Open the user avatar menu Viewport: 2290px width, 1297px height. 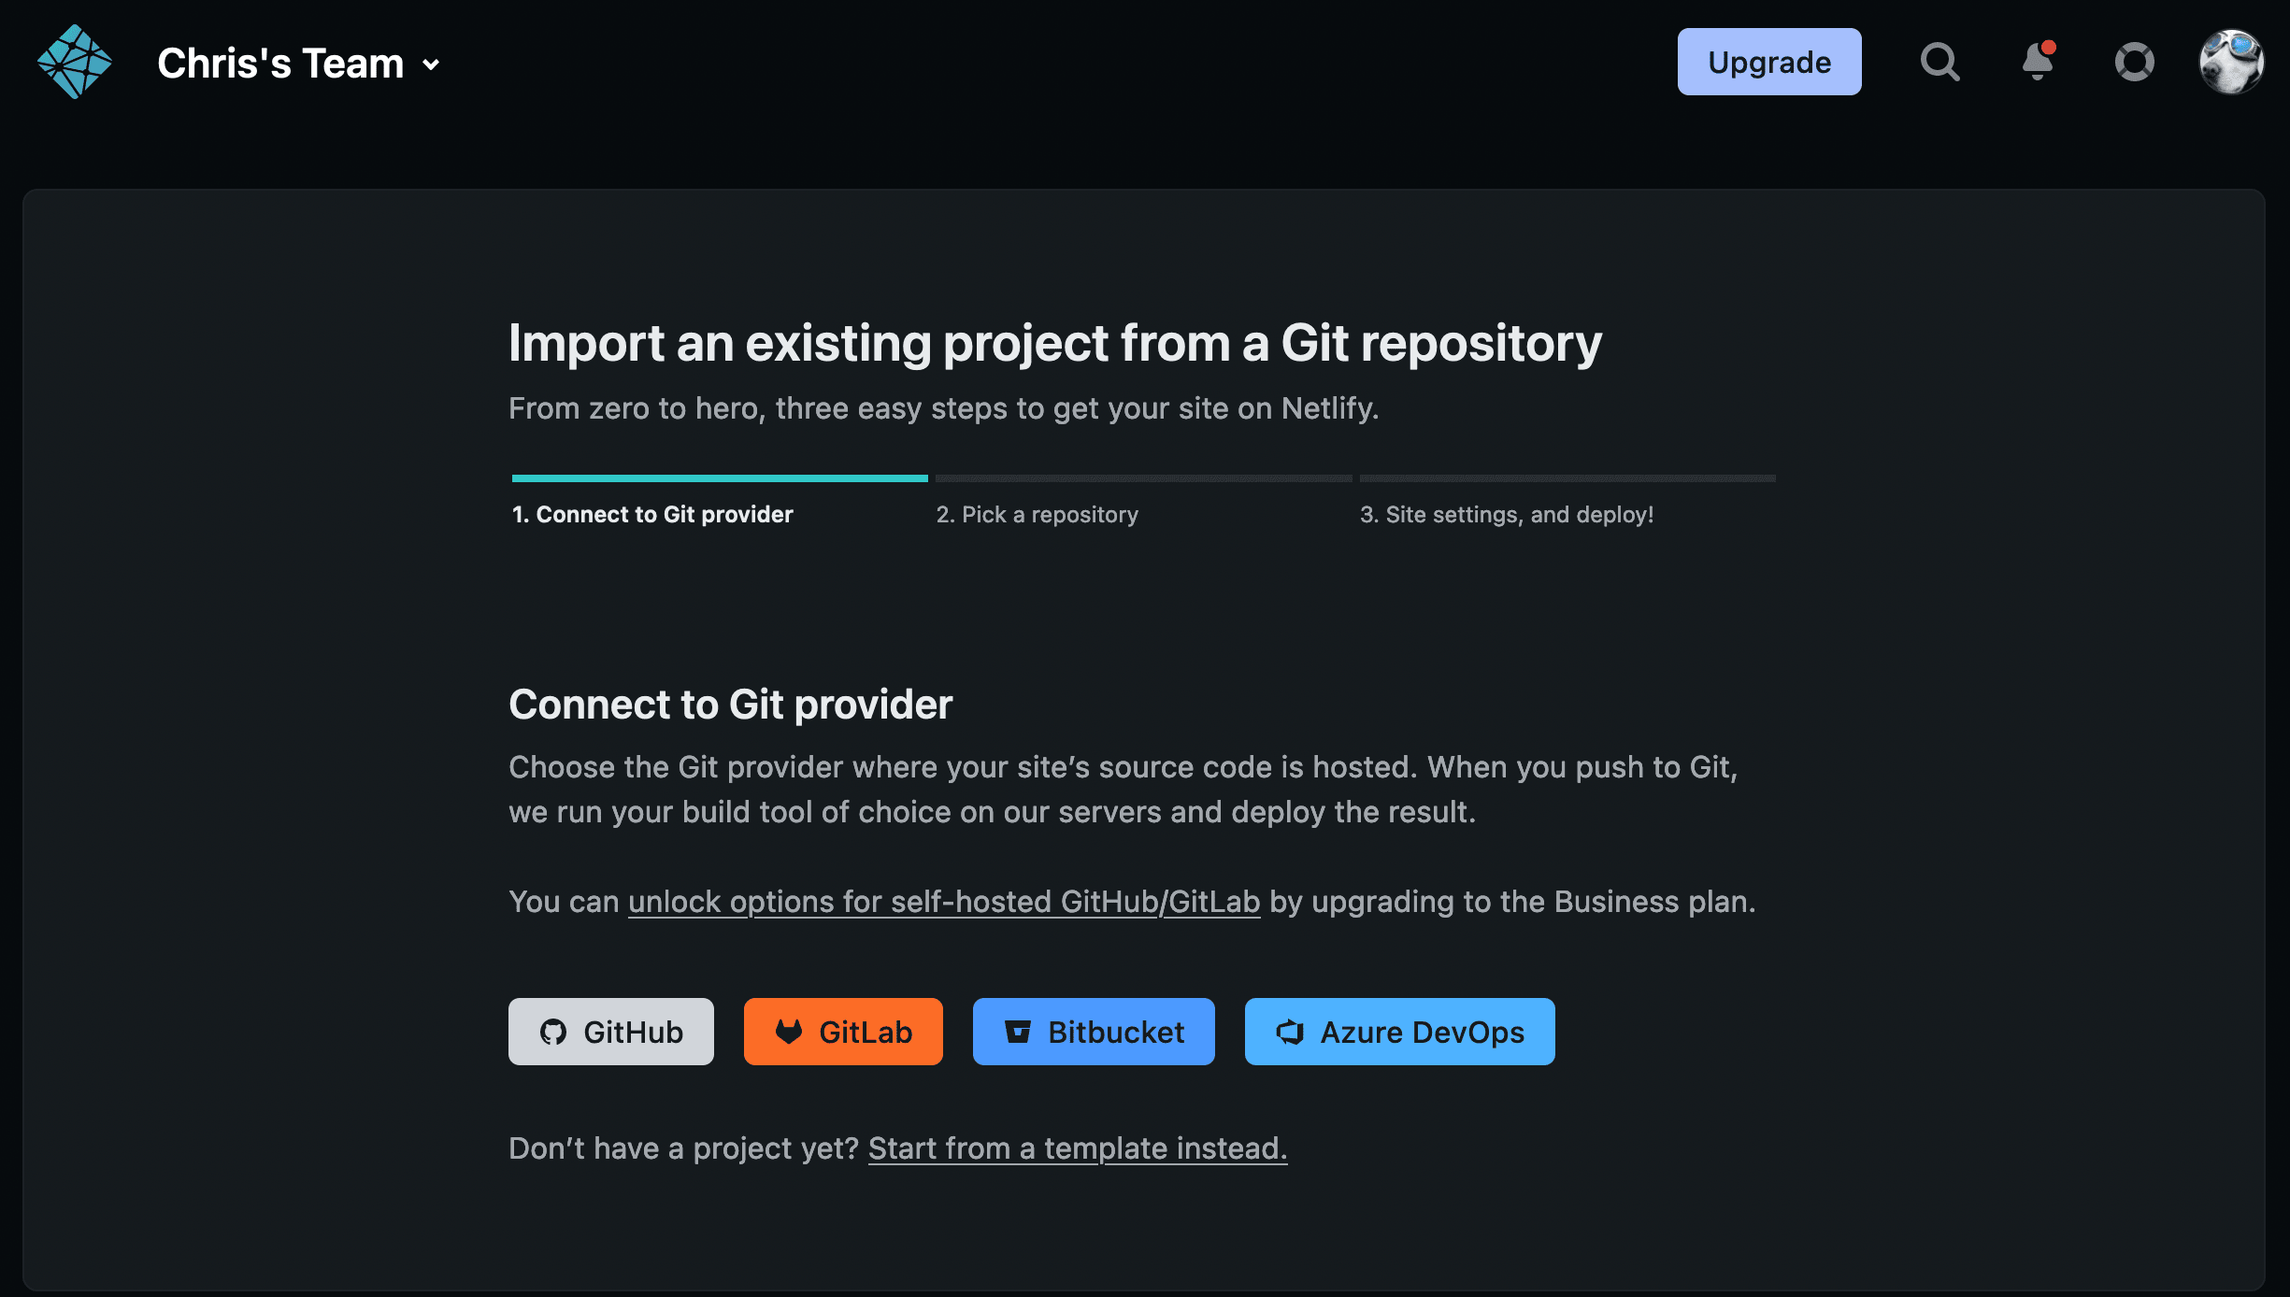point(2231,62)
